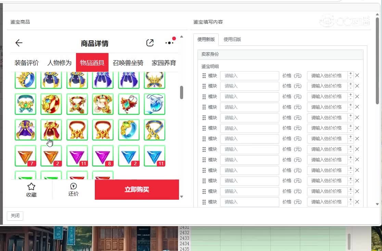Toggle the 卖家身份 section header
The height and width of the screenshot is (251, 382).
point(280,54)
